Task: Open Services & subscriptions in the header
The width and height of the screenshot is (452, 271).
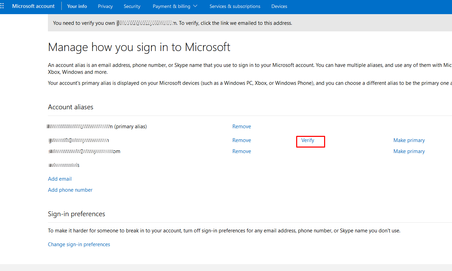Action: pyautogui.click(x=235, y=6)
